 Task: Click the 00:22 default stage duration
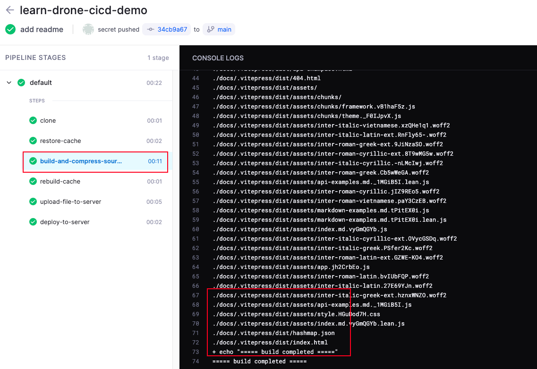point(154,83)
